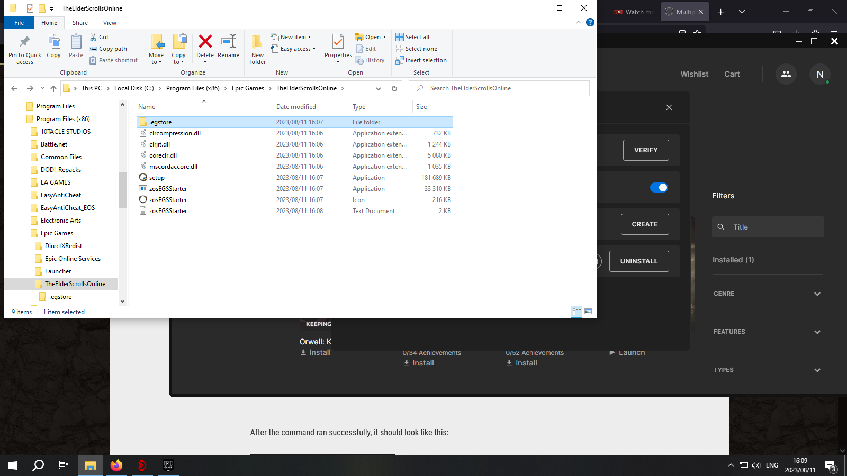Open the Properties ribbon button
This screenshot has height=476, width=847.
(338, 48)
